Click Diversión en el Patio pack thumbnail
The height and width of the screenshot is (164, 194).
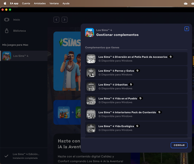click(91, 59)
